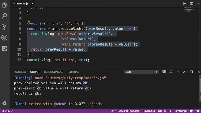Click the 'prevResult=cb value=a' output line
201x113 pixels.
pos(53,88)
